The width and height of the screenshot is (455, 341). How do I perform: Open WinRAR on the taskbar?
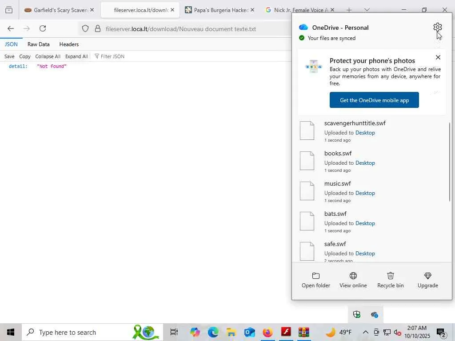(304, 332)
